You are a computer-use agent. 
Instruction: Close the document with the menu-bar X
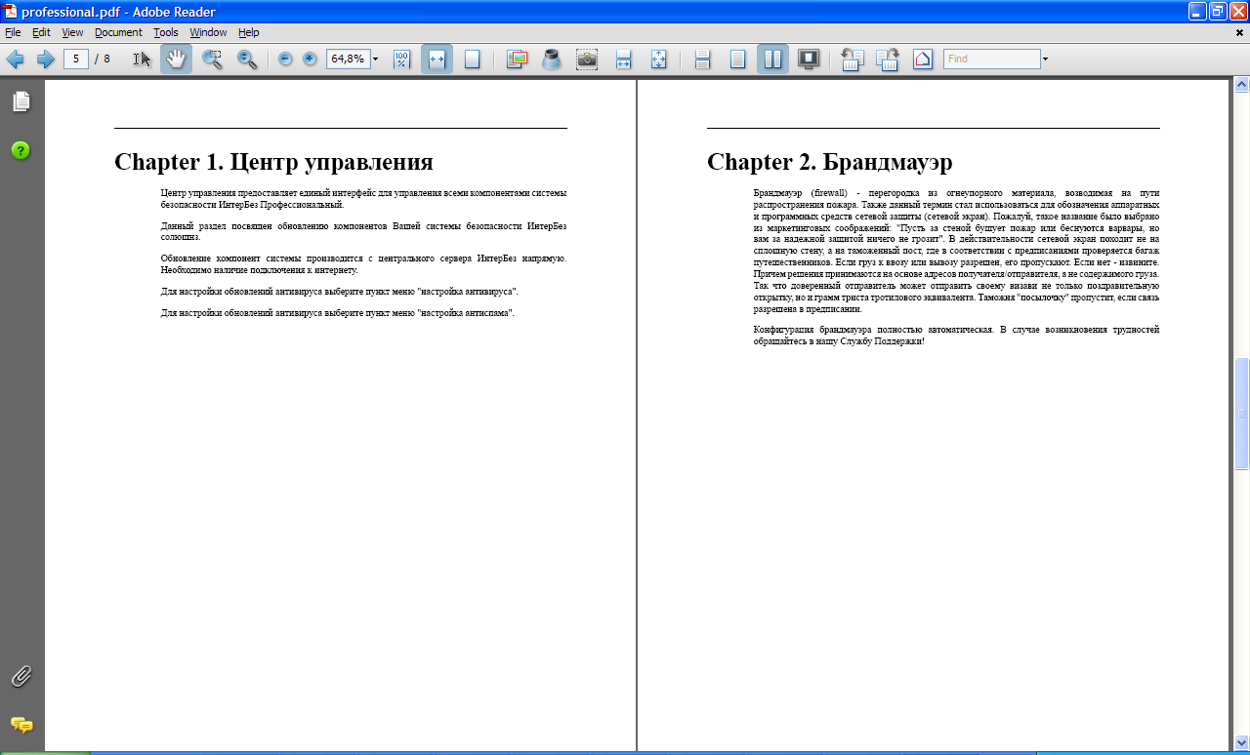(1239, 32)
